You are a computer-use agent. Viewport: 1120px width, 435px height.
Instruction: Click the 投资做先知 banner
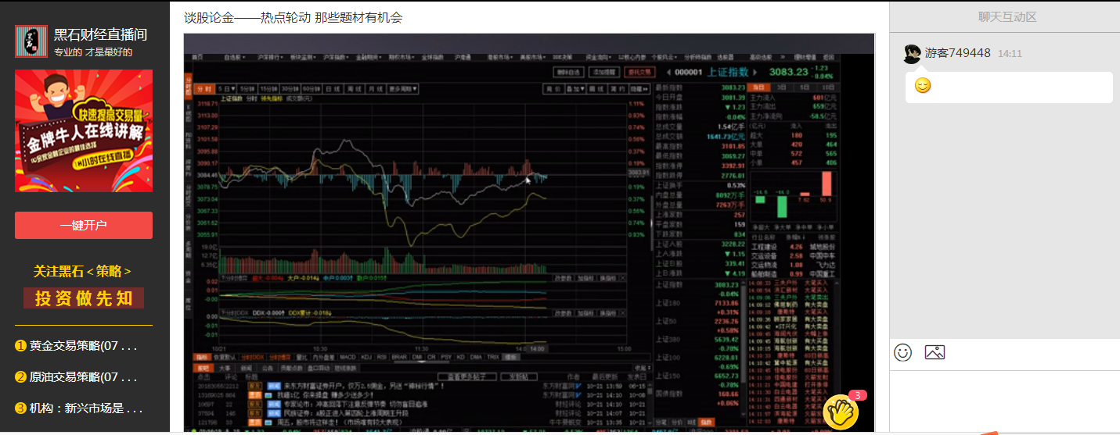[x=84, y=298]
